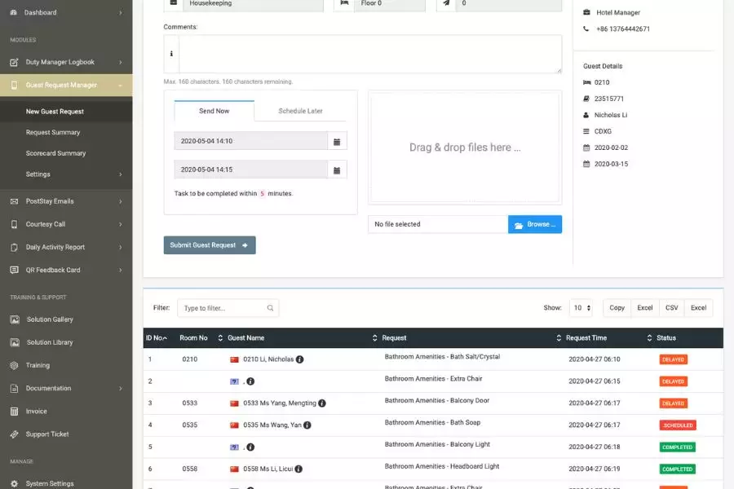Viewport: 734px width, 489px height.
Task: Click the search icon in filter box
Action: pos(270,308)
